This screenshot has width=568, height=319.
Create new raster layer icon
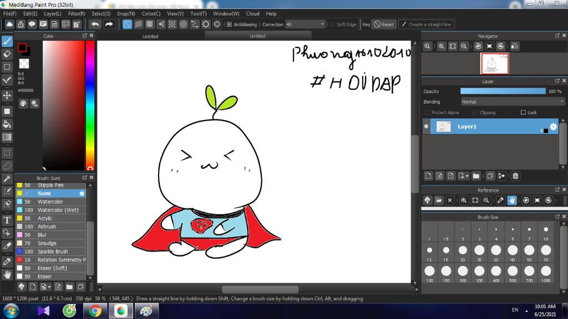coord(429,176)
